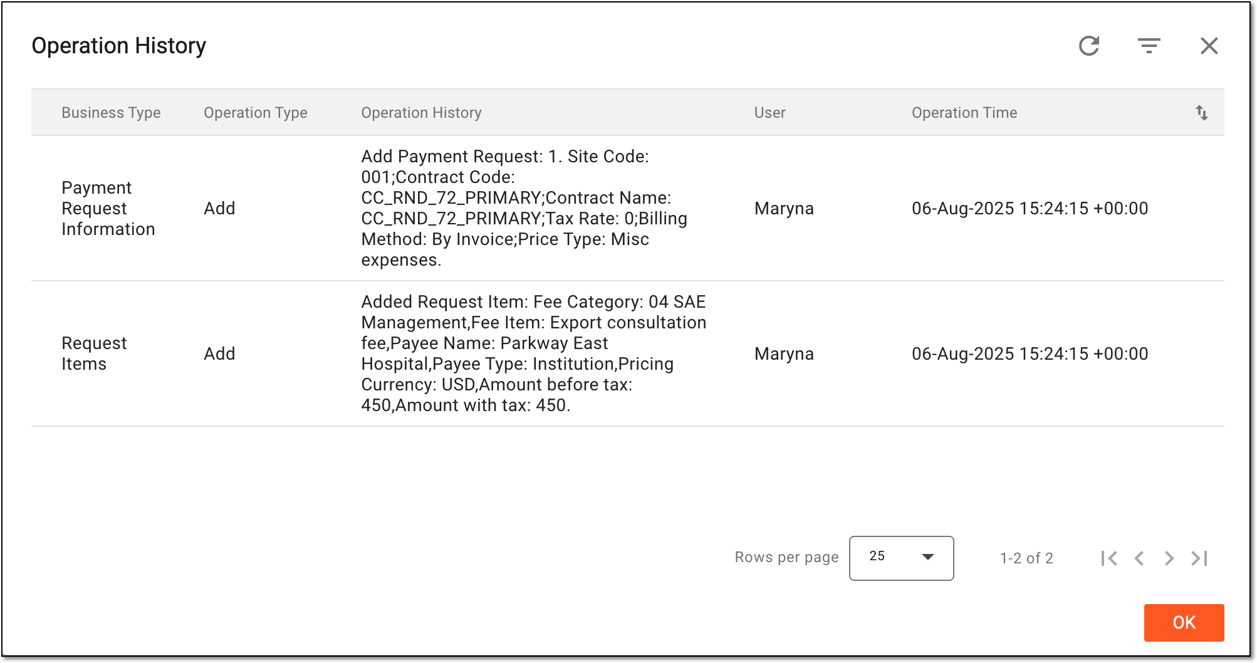Image resolution: width=1257 pixels, height=663 pixels.
Task: Click the Rows per page label
Action: pyautogui.click(x=786, y=558)
